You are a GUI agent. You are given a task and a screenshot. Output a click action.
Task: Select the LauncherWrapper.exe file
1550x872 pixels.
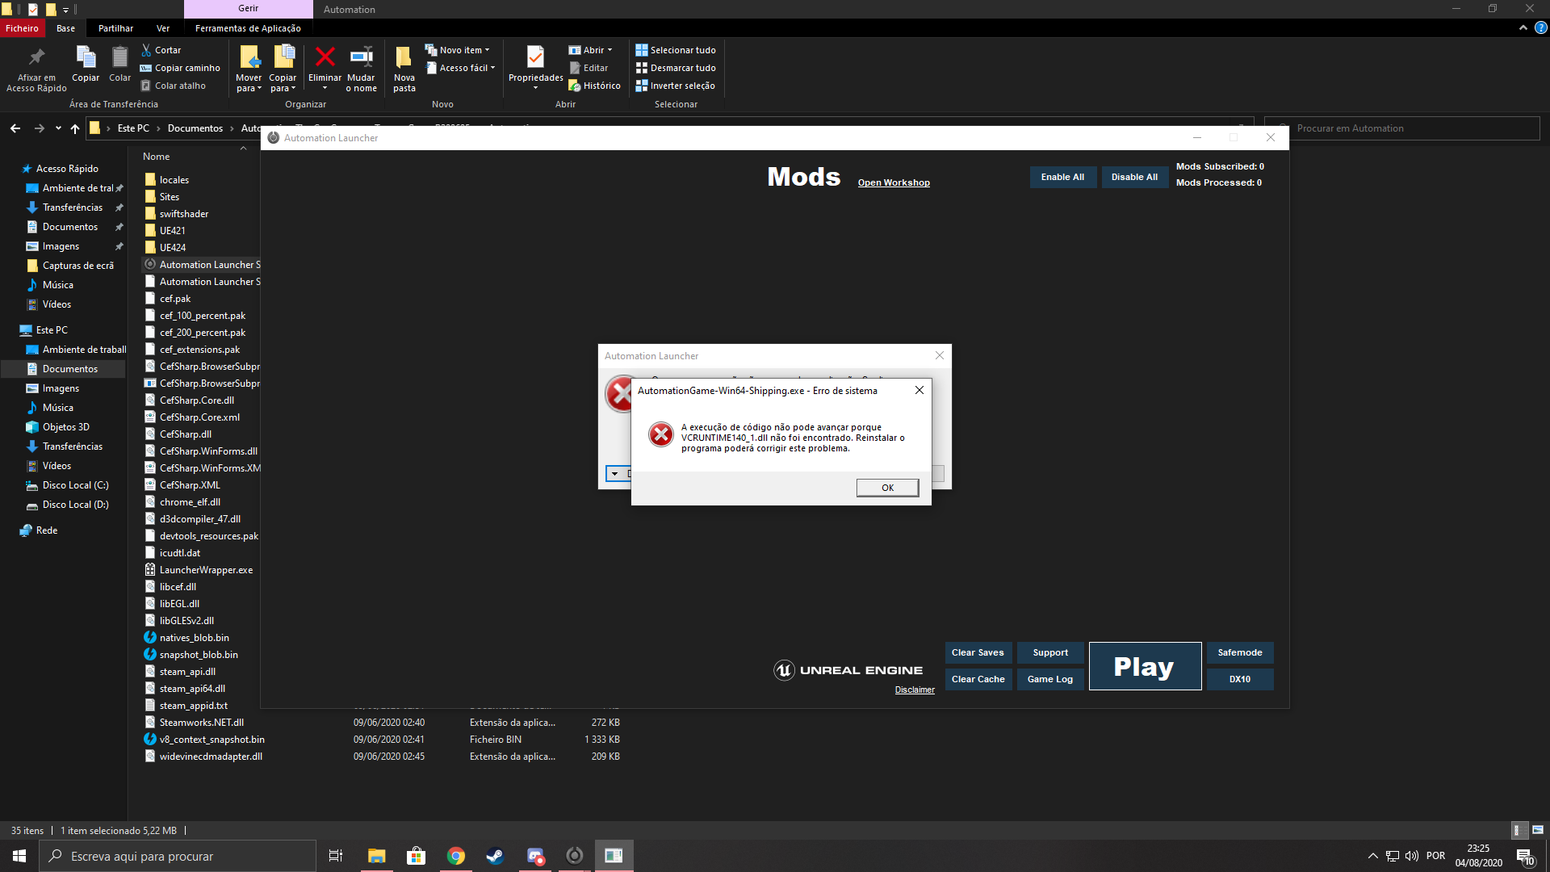pyautogui.click(x=206, y=570)
